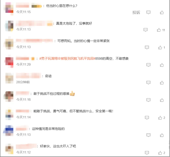Like the '奇迹' comment

pyautogui.click(x=162, y=83)
